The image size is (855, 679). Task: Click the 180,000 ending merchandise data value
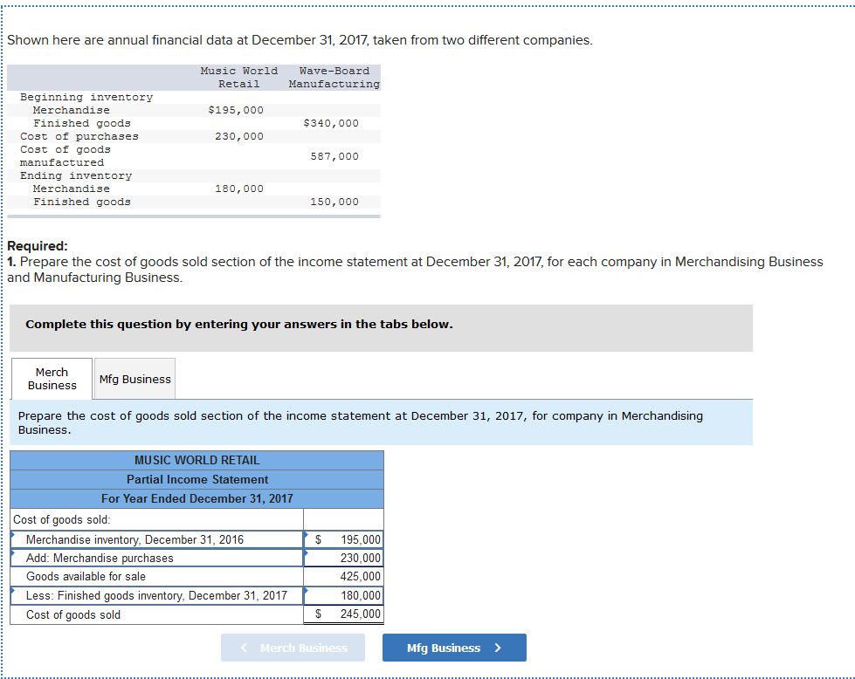(238, 189)
